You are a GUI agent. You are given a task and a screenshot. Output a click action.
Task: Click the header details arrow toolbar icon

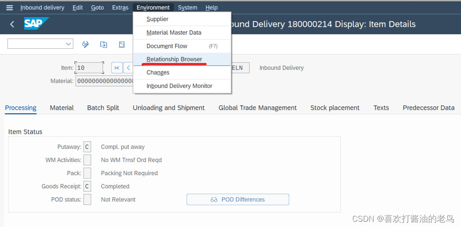103,44
